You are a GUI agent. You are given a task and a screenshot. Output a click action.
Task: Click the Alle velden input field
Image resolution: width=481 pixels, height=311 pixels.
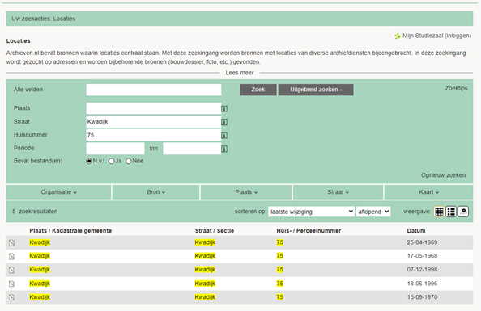pyautogui.click(x=154, y=90)
